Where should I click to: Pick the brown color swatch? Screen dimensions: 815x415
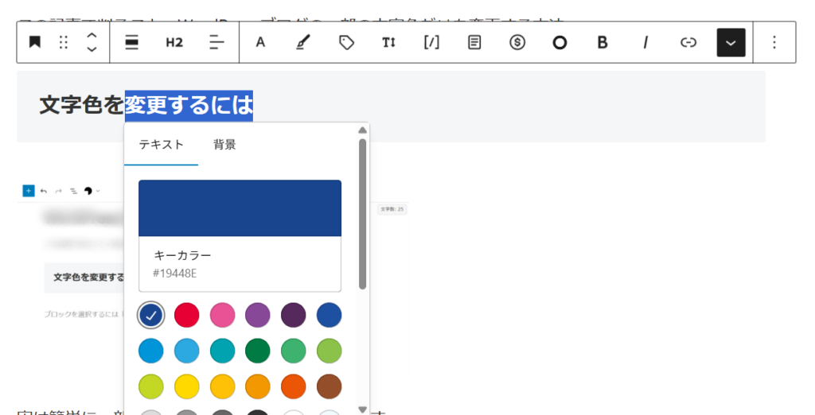[x=329, y=386]
